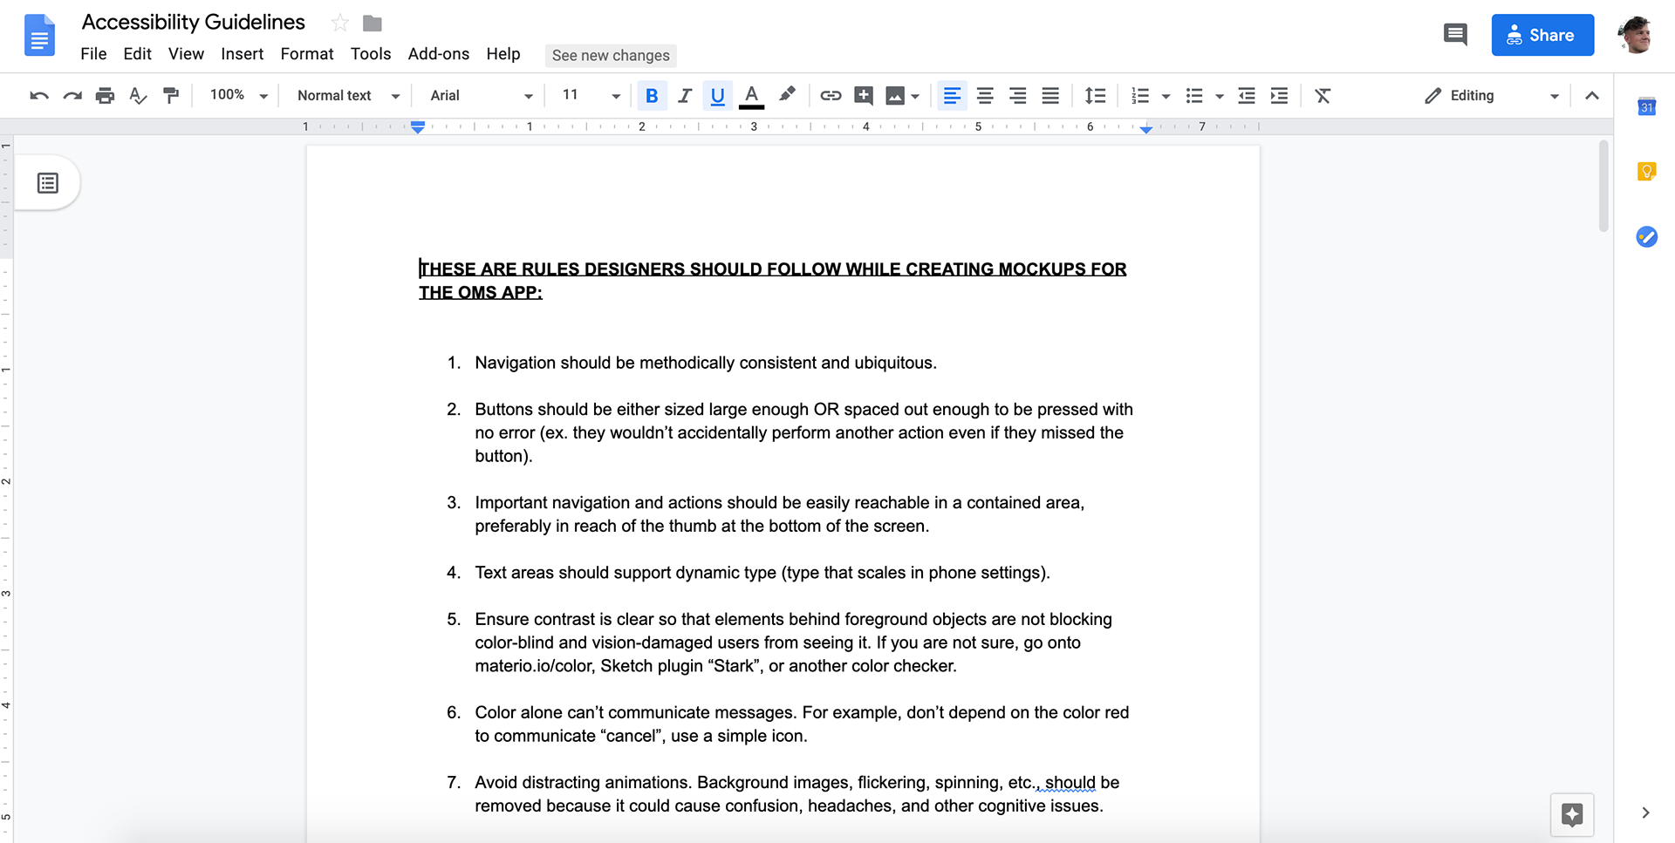Open Google account profile picture
The height and width of the screenshot is (843, 1675).
coord(1635,35)
